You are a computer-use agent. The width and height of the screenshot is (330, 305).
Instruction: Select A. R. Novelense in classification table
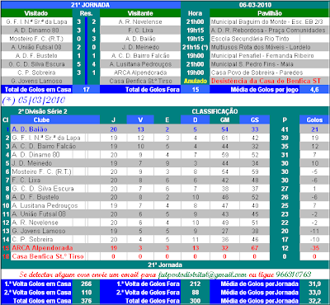point(35,223)
